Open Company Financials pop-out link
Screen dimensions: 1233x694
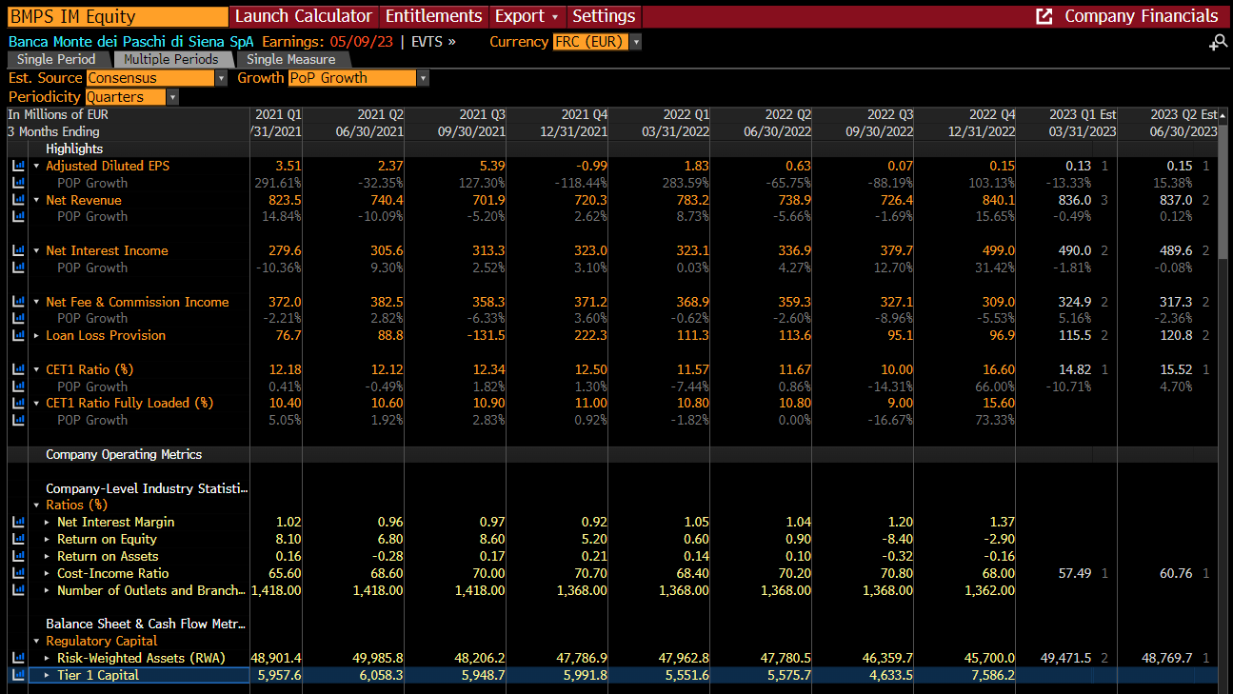click(1127, 16)
